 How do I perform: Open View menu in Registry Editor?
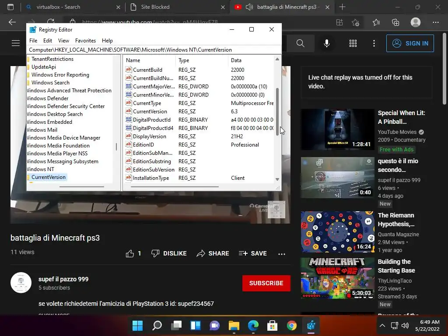click(63, 41)
